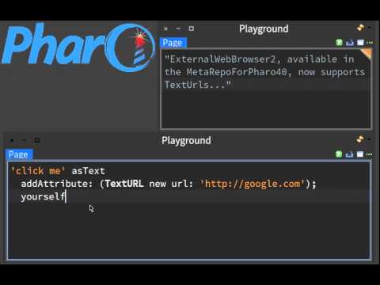
Task: Maximize the bottom Playground window
Action: pyautogui.click(x=37, y=140)
